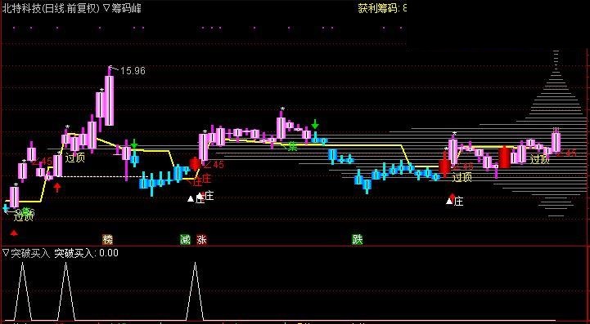
Task: Click the white triangle 庄 marker on right side
Action: [x=454, y=202]
